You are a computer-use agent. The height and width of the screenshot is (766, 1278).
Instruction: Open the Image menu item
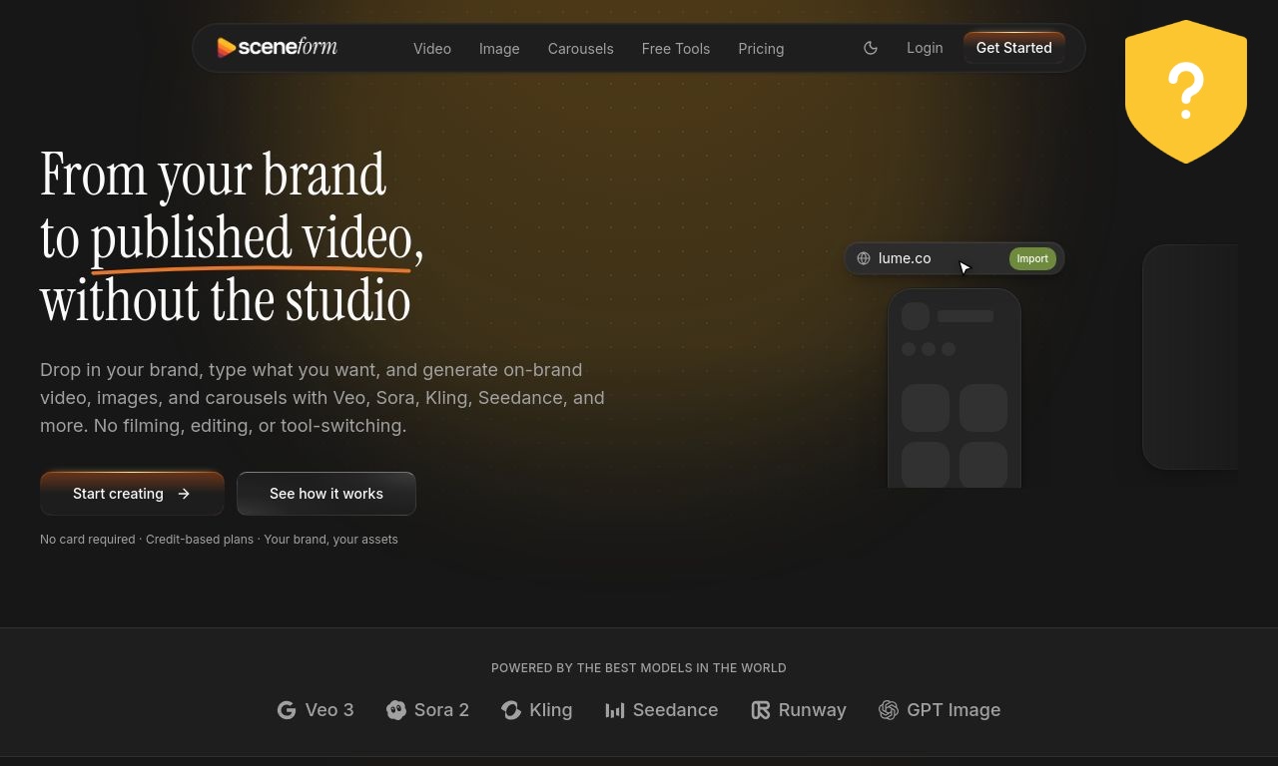point(499,48)
